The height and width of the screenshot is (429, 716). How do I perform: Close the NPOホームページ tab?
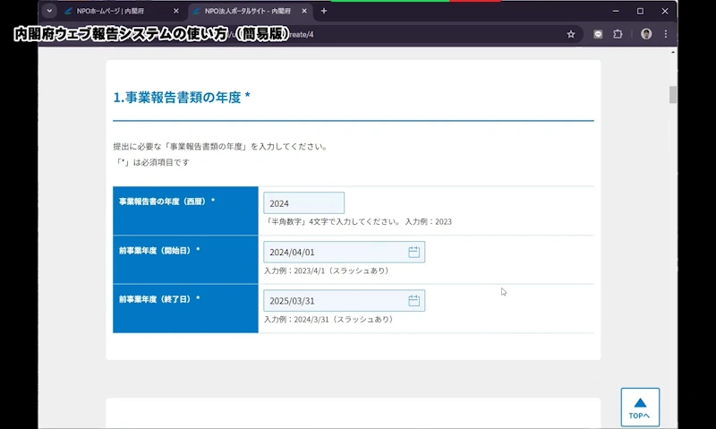pyautogui.click(x=176, y=11)
